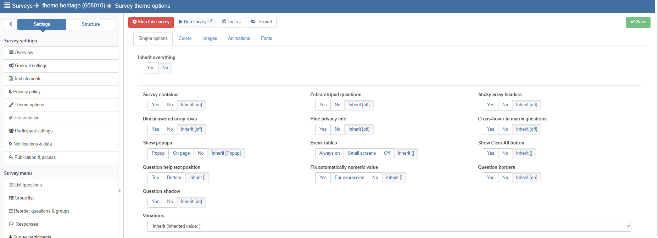Set Zebra-striped questions to Yes

(x=323, y=105)
